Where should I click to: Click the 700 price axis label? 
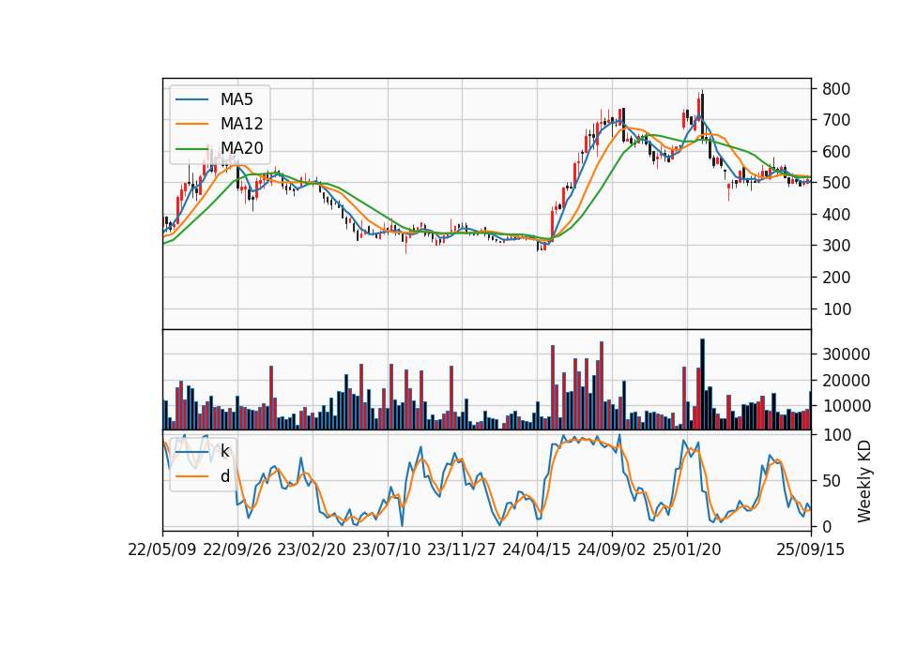point(836,121)
